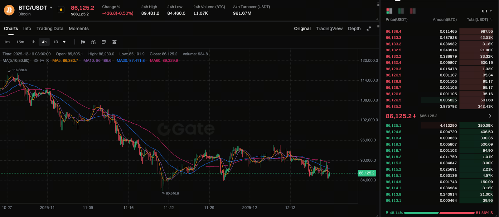Click the 80,646.8 low marker on chart

point(172,193)
